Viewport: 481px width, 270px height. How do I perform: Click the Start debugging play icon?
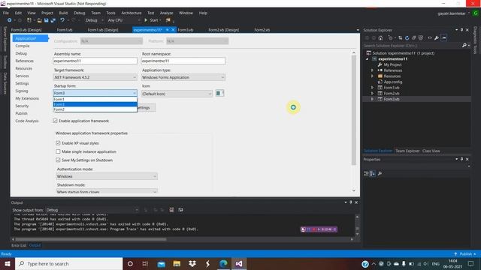tap(146, 20)
